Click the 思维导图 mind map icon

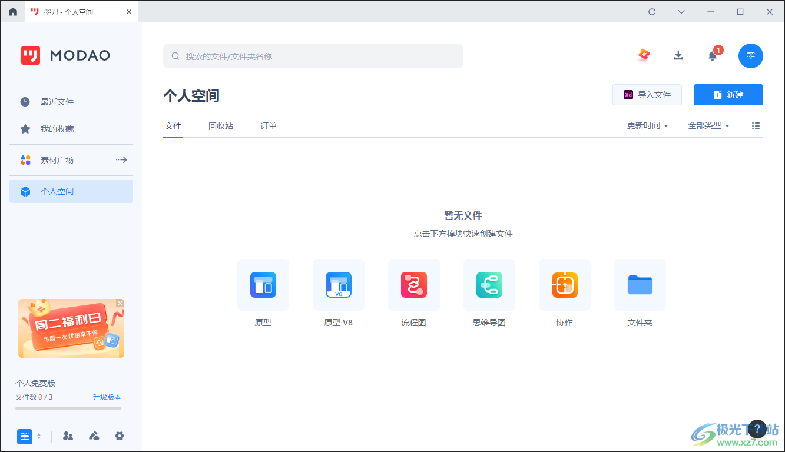489,285
